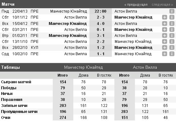Click info icon for 10/11/12 match
The height and width of the screenshot is (123, 176).
point(172,17)
